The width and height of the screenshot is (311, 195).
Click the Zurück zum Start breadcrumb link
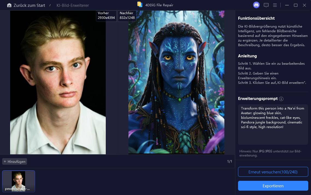click(x=29, y=5)
